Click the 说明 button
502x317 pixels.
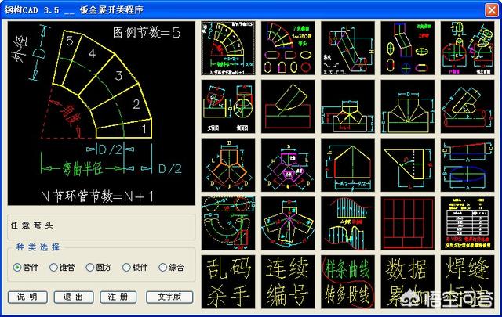[27, 297]
